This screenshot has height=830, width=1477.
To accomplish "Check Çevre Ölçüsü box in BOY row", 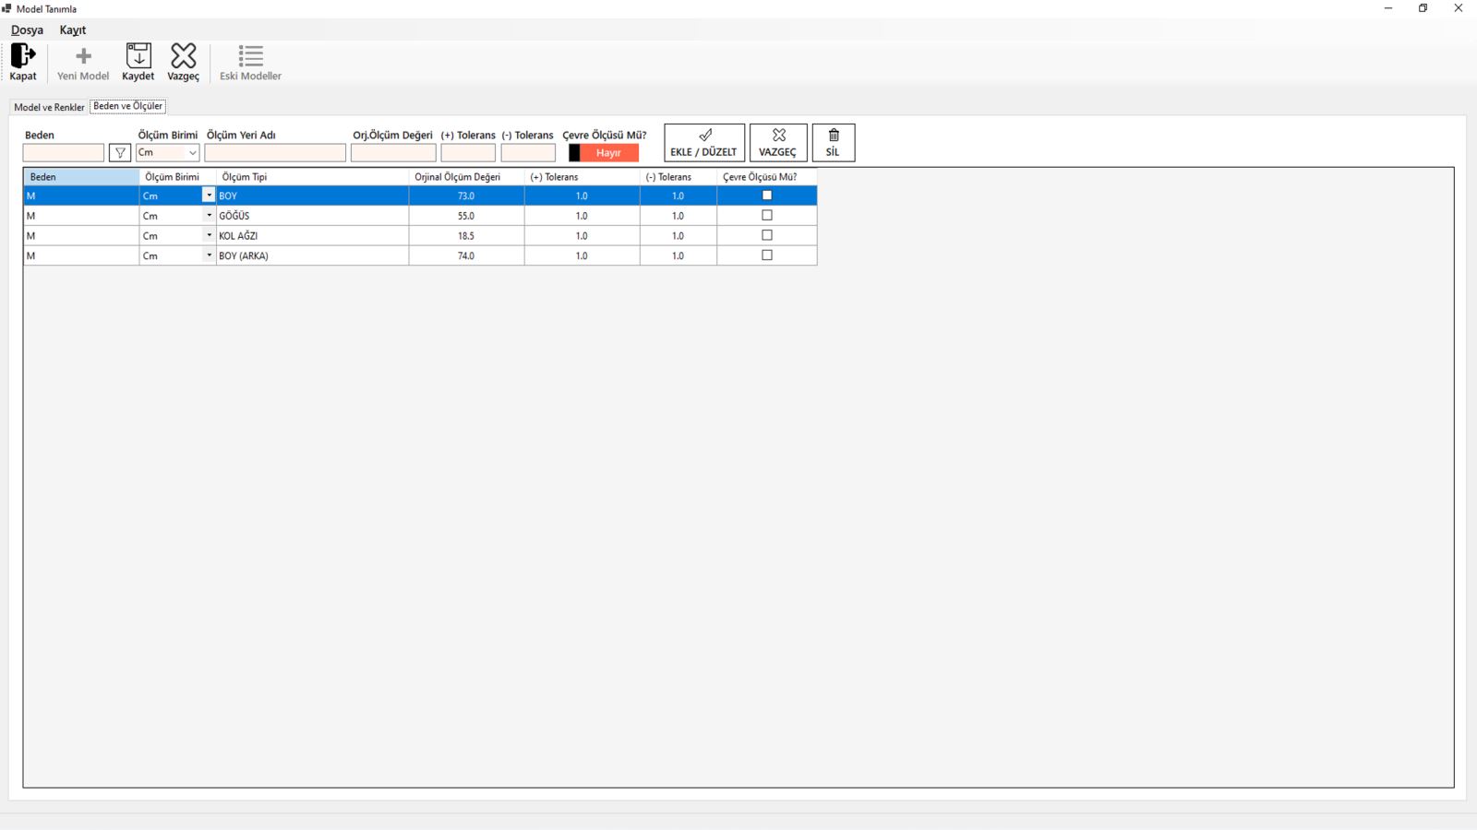I will [x=767, y=196].
